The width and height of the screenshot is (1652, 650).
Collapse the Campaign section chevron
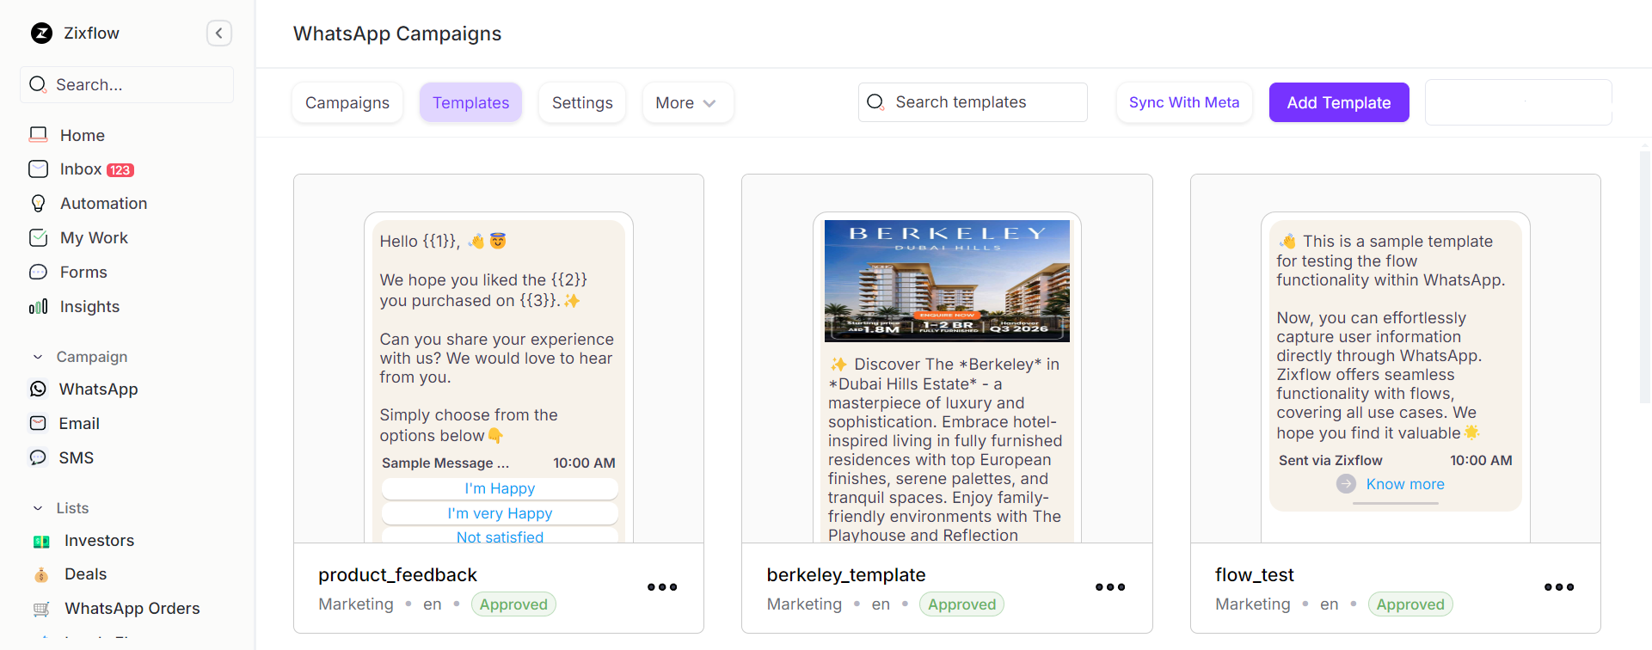coord(38,357)
